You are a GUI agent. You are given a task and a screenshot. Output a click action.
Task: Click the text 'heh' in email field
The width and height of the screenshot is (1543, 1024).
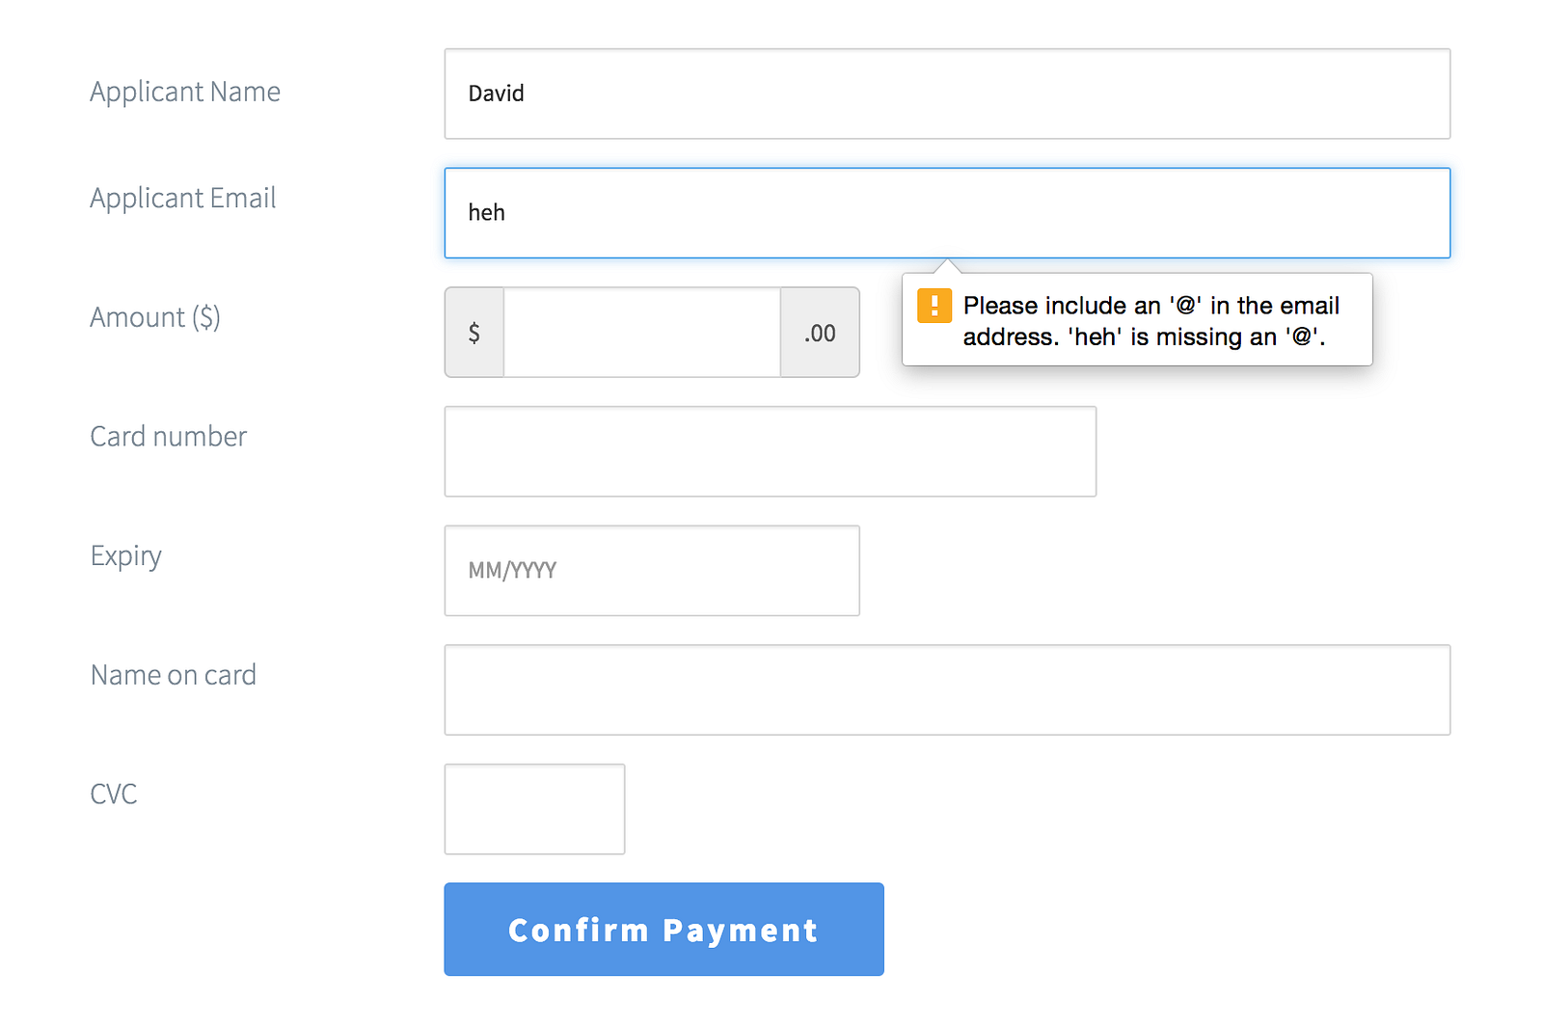click(x=487, y=212)
